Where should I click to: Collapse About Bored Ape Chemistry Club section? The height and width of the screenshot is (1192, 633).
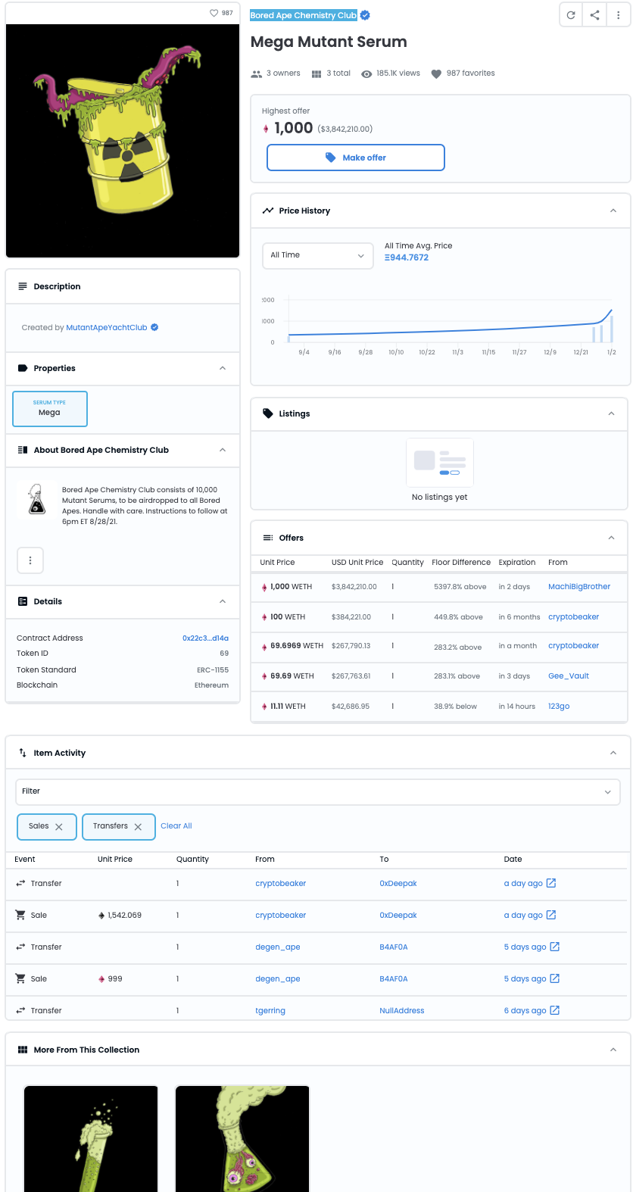coord(223,450)
